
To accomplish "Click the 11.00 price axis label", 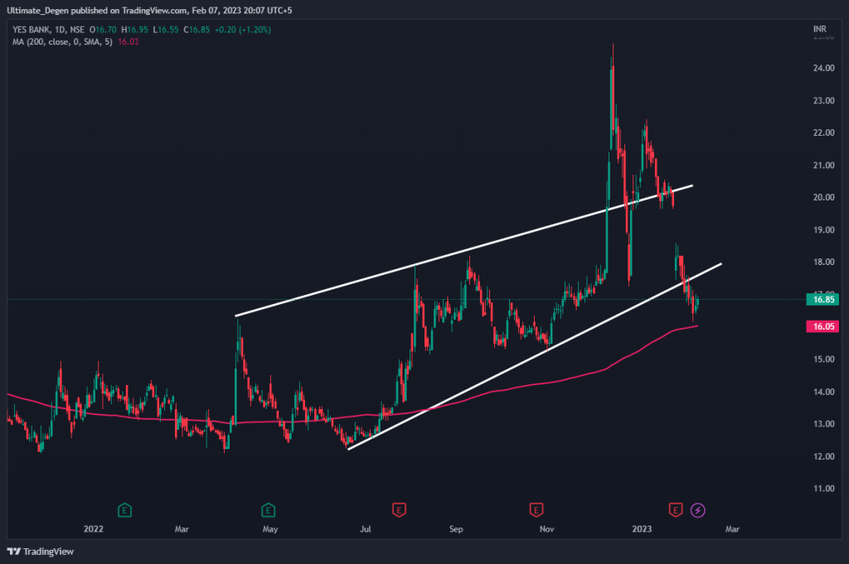I will (823, 489).
